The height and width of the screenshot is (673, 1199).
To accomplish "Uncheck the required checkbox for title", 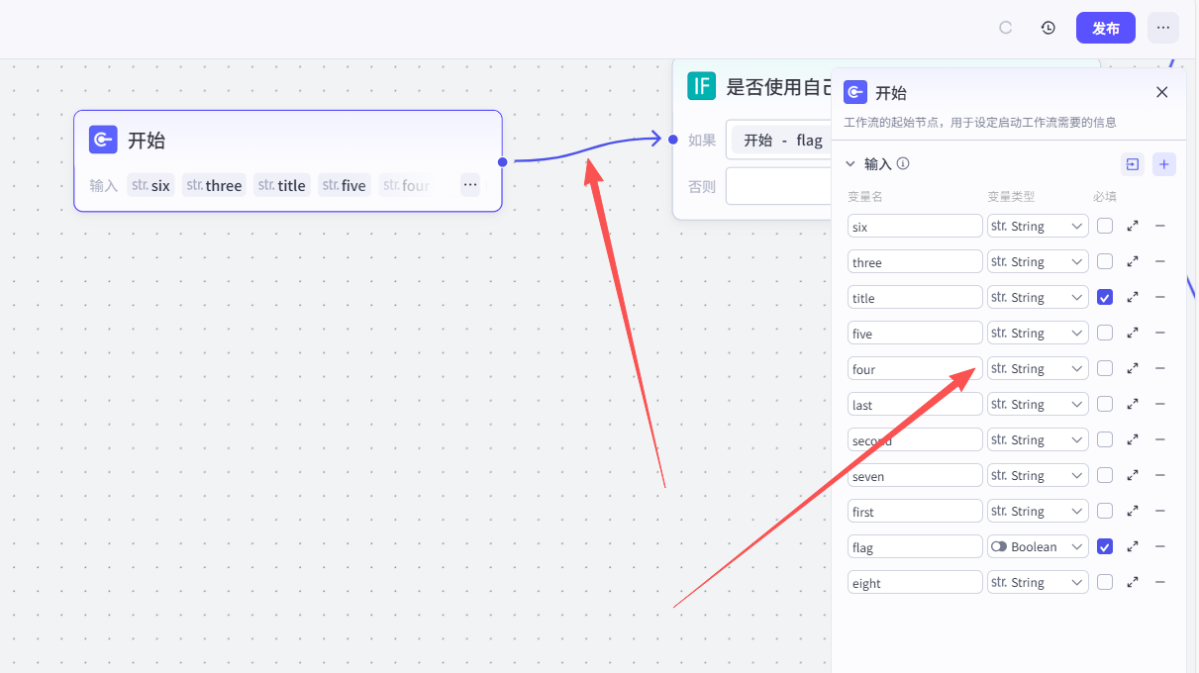I will click(x=1105, y=297).
